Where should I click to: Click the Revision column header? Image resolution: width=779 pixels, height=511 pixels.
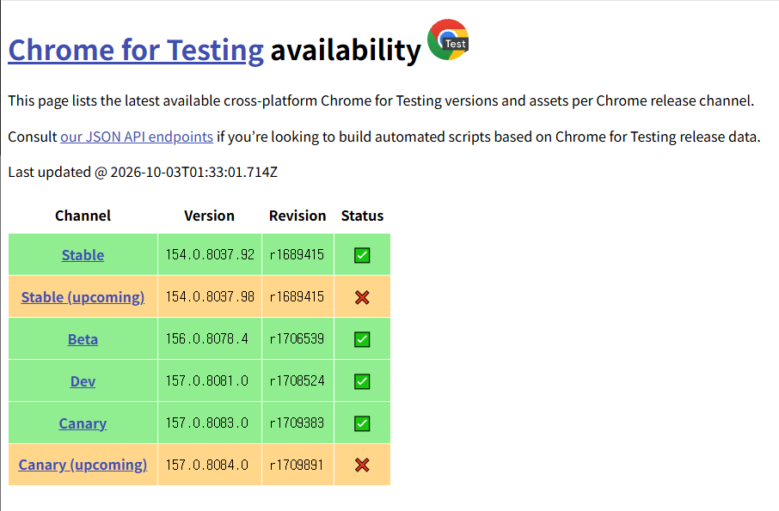(x=297, y=216)
